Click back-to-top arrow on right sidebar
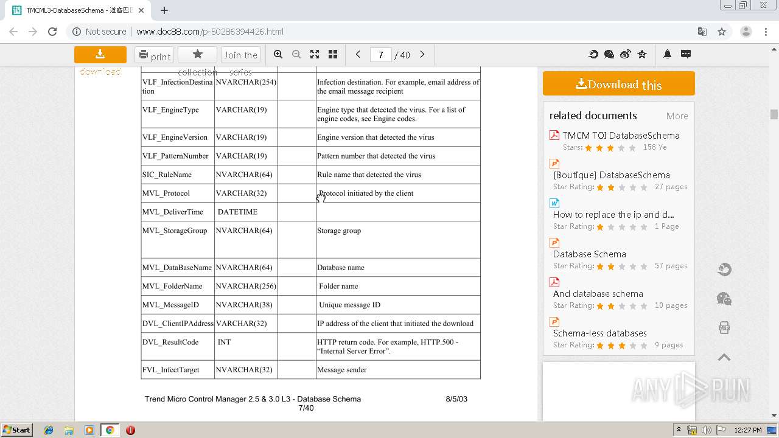This screenshot has height=438, width=779. pos(724,357)
